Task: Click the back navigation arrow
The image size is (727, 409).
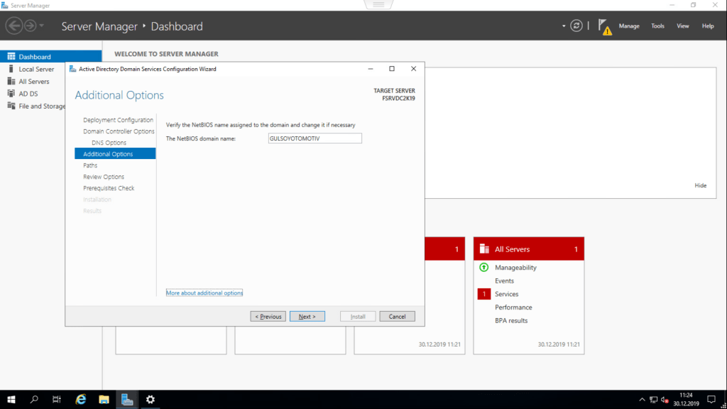Action: [x=13, y=26]
